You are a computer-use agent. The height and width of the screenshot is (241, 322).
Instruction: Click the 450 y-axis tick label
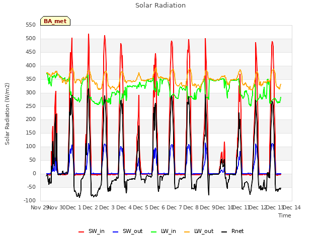pos(31,52)
